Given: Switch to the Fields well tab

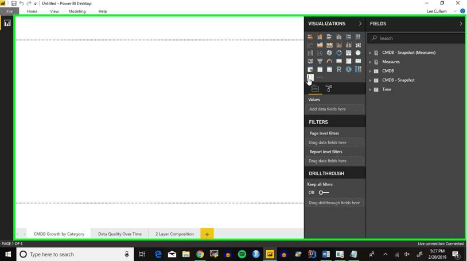Looking at the screenshot, I should (315, 89).
